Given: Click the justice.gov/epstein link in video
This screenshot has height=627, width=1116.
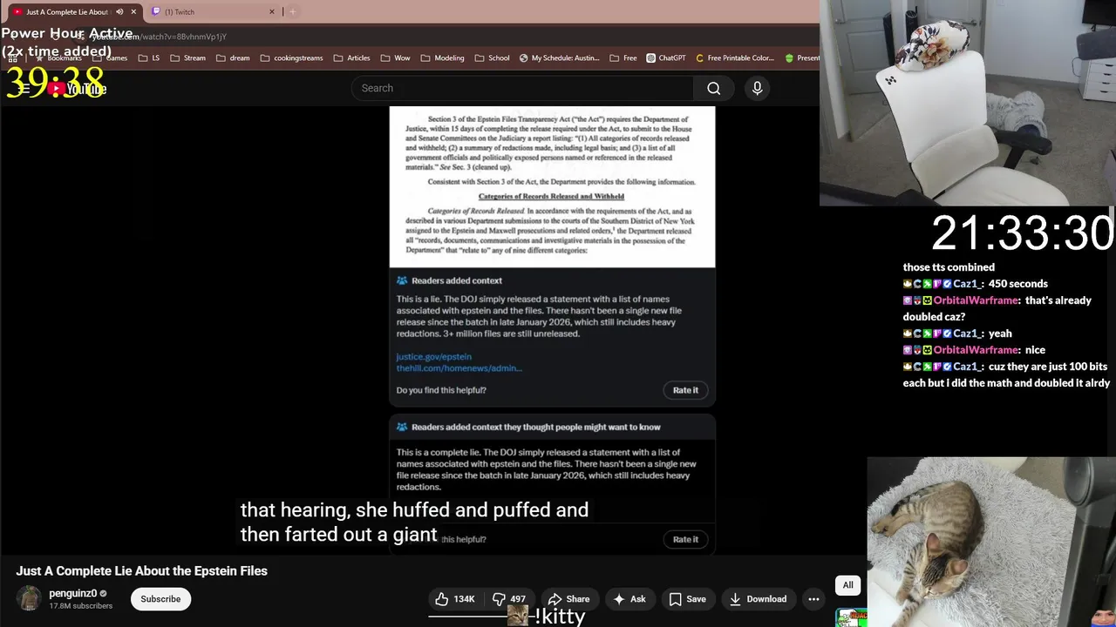Looking at the screenshot, I should coord(433,356).
